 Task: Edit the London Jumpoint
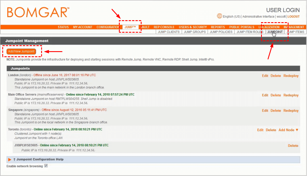coord(265,76)
